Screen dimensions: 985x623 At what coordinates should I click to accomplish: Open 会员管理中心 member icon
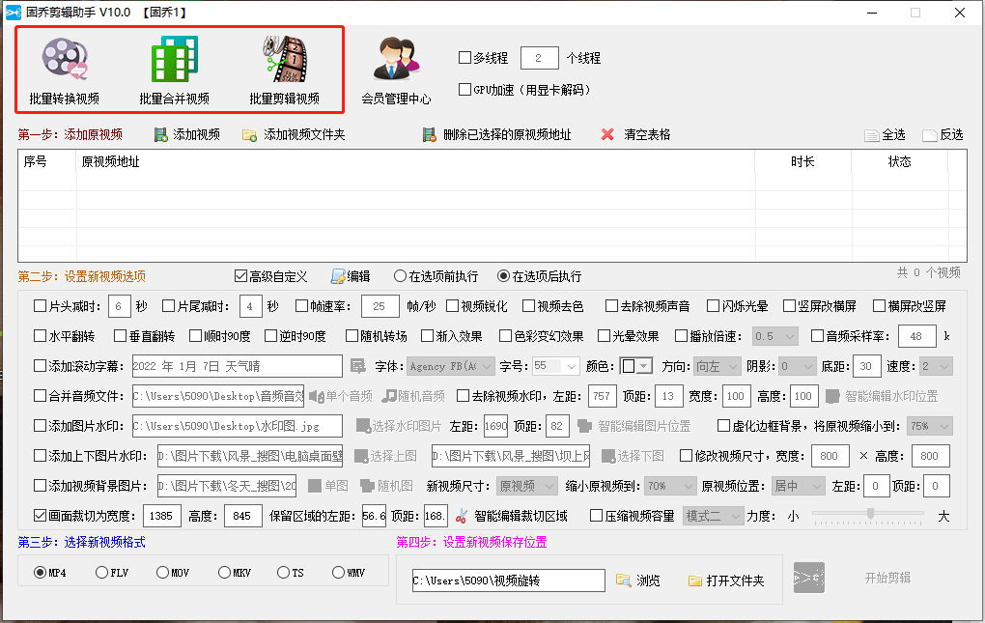coord(396,59)
